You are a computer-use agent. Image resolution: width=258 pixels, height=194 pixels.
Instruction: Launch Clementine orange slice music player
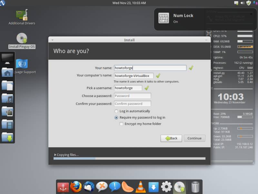[127, 187]
